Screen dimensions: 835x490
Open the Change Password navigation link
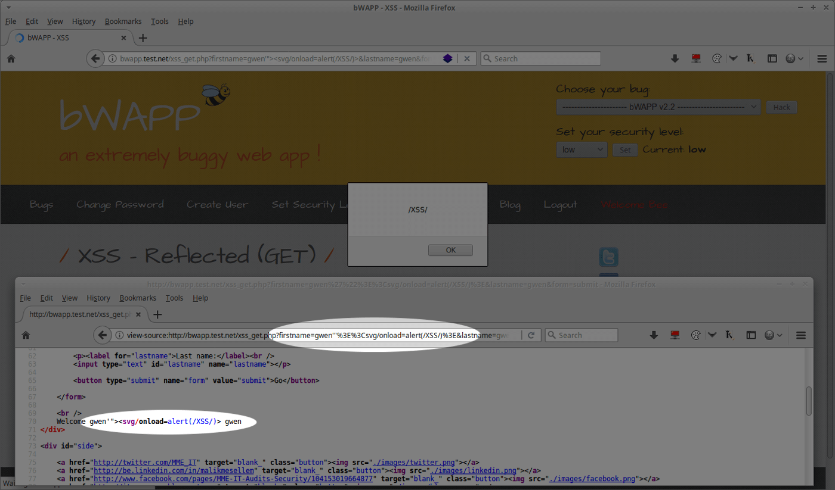tap(120, 204)
